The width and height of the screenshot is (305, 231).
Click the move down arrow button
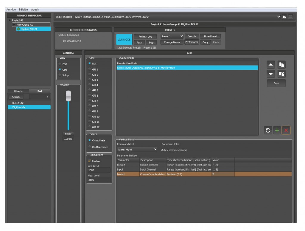pos(271,74)
